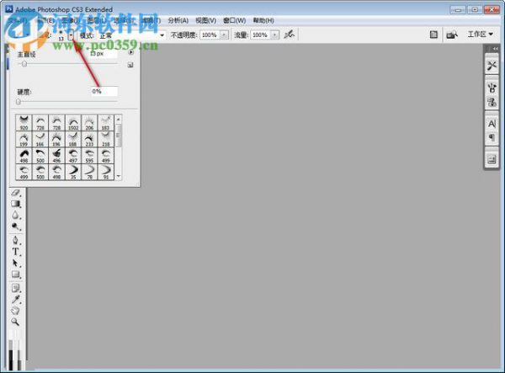Select the Pen tool

pos(16,240)
